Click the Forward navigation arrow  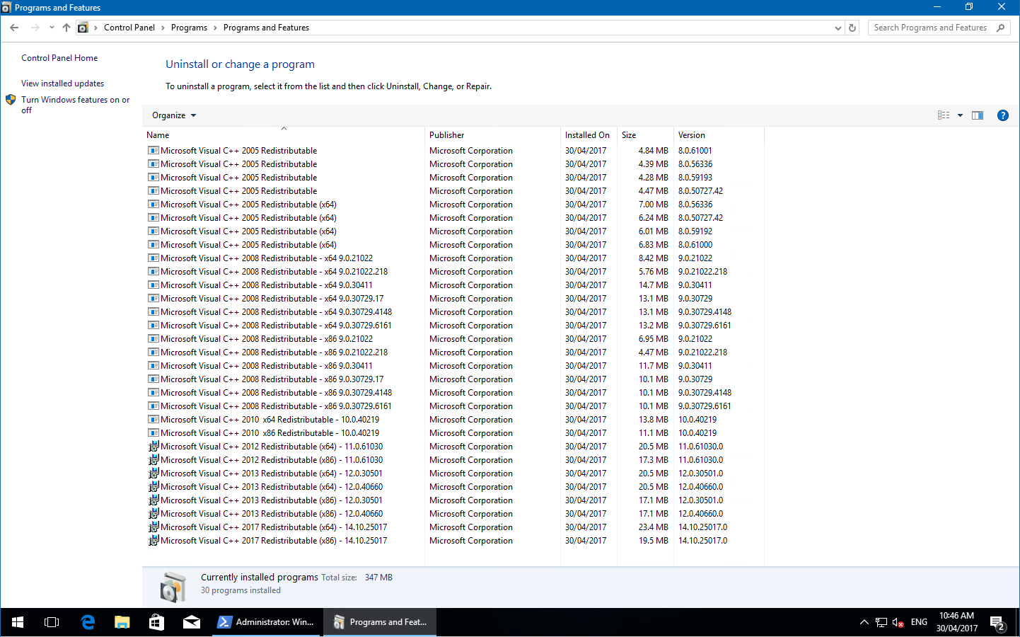(35, 28)
